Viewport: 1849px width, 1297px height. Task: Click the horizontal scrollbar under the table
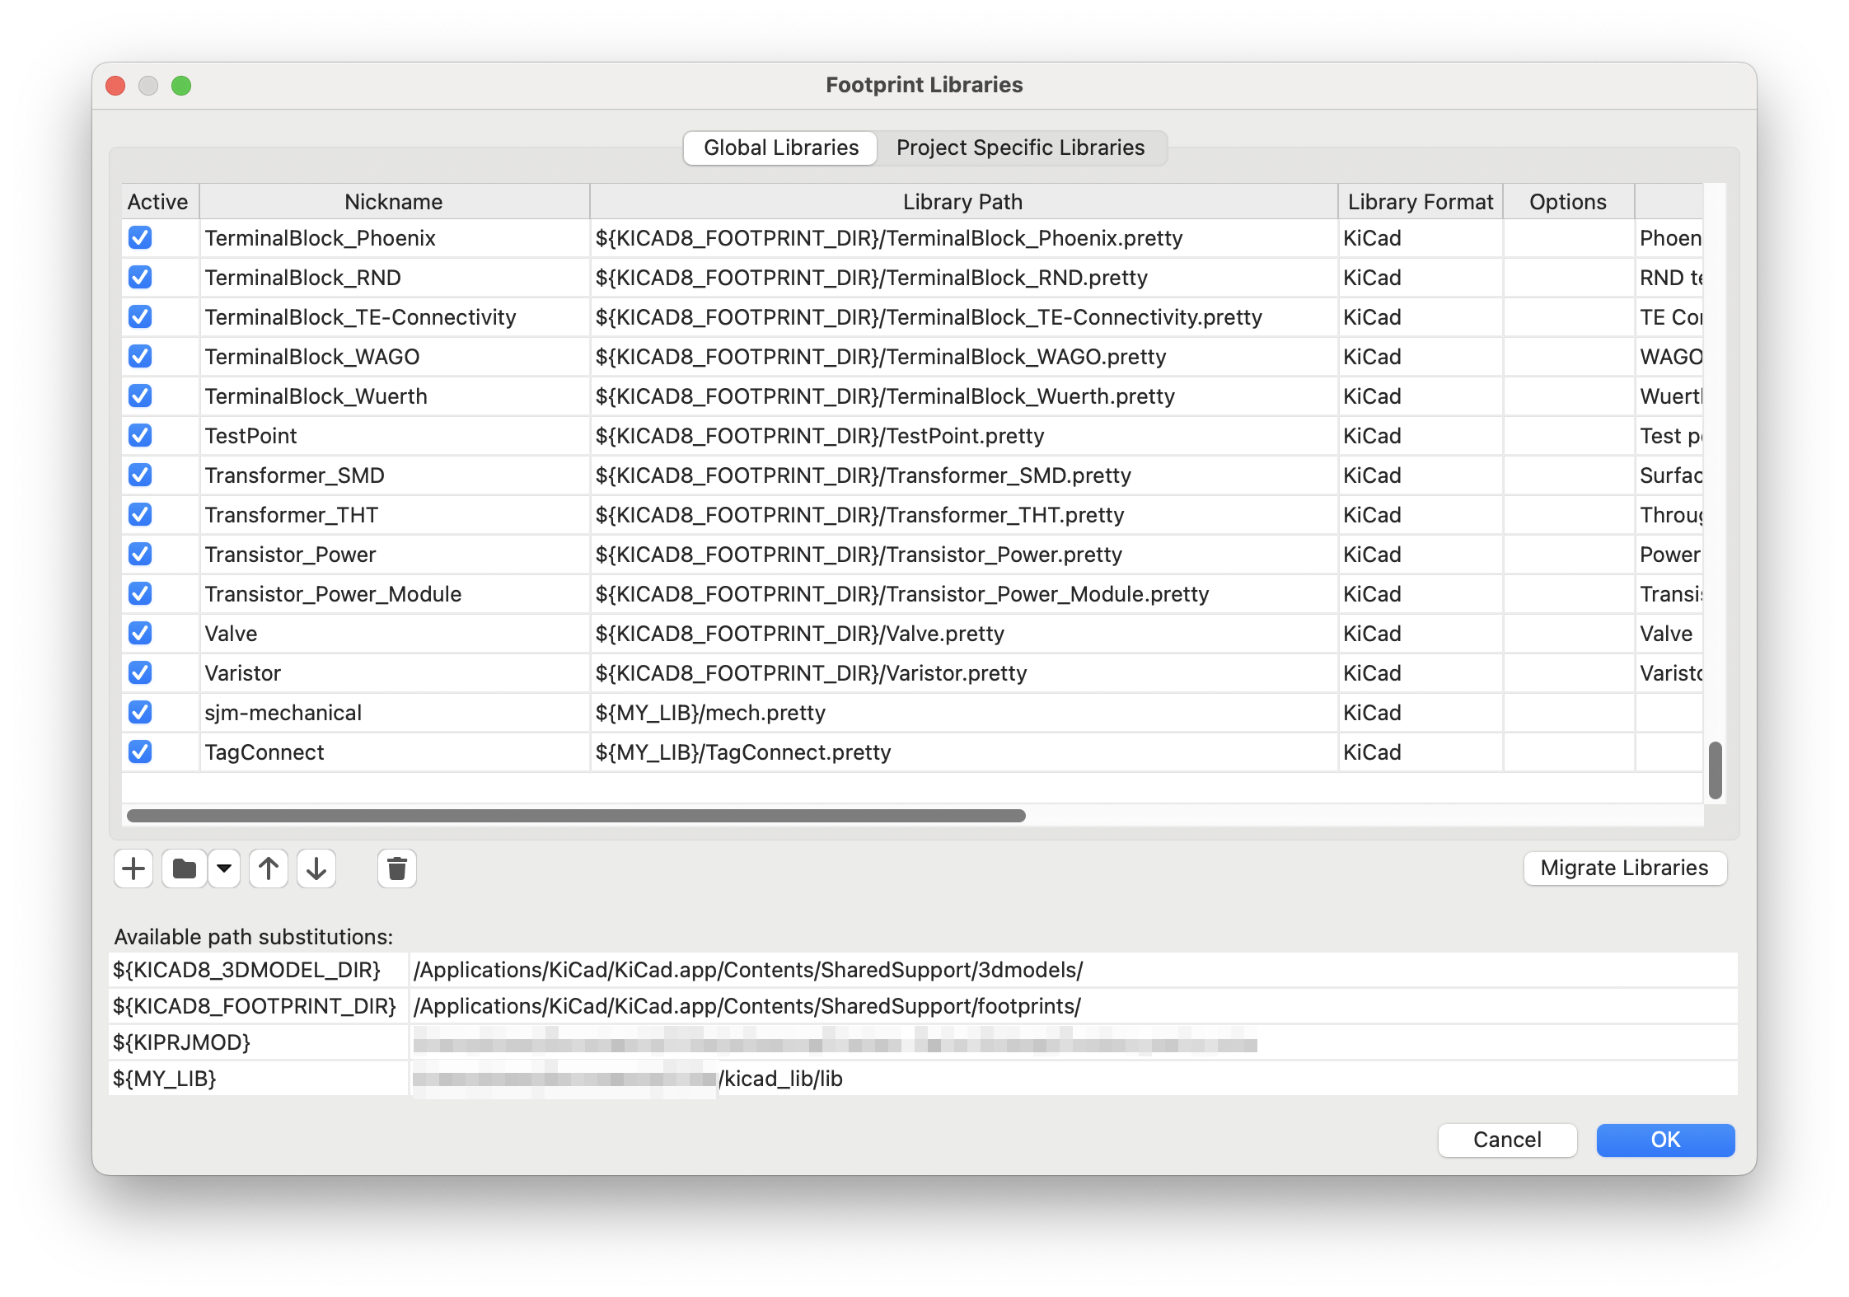pyautogui.click(x=577, y=816)
